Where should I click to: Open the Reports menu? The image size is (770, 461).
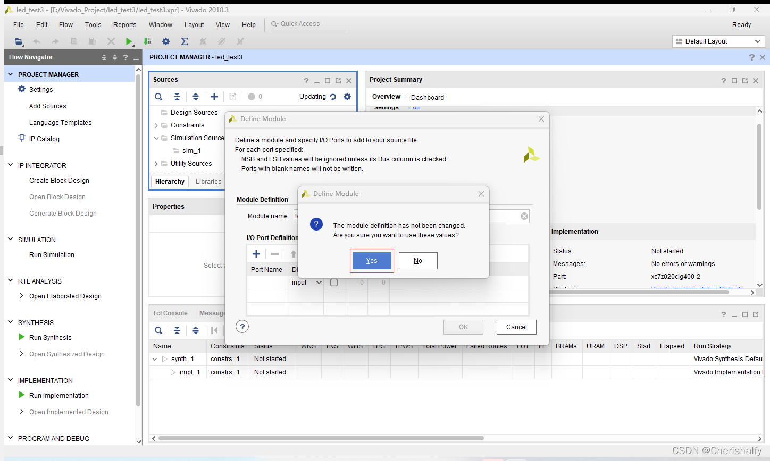click(x=125, y=25)
